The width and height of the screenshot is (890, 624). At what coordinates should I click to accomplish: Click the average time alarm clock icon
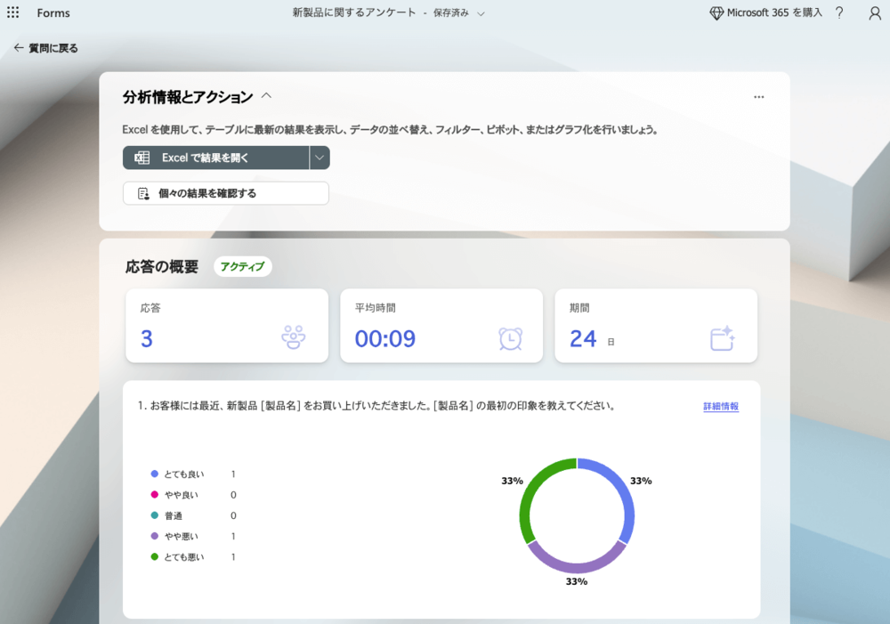coord(510,338)
